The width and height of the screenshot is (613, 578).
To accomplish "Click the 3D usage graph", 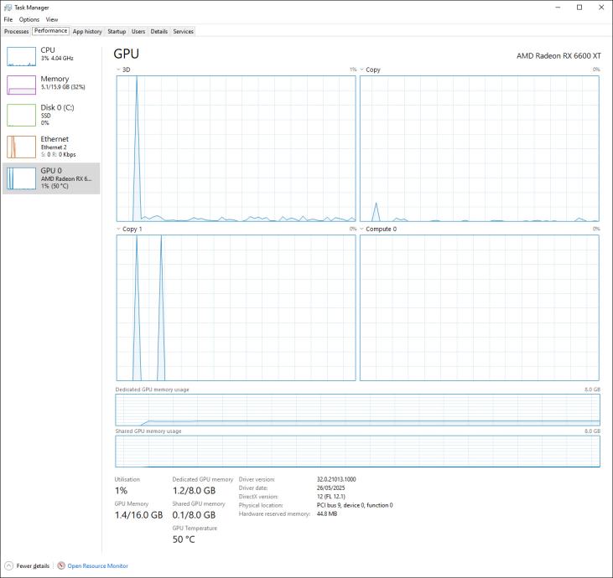I will click(x=236, y=149).
